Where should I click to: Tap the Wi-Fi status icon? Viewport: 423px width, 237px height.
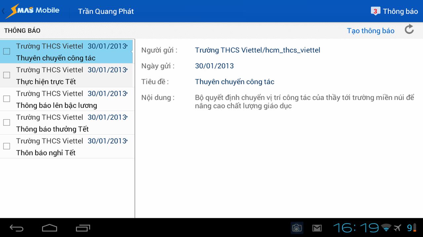tap(386, 227)
